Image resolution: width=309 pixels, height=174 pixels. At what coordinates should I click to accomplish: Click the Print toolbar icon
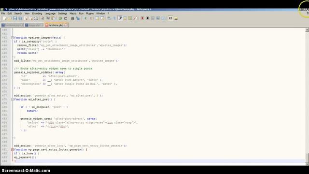click(x=36, y=18)
